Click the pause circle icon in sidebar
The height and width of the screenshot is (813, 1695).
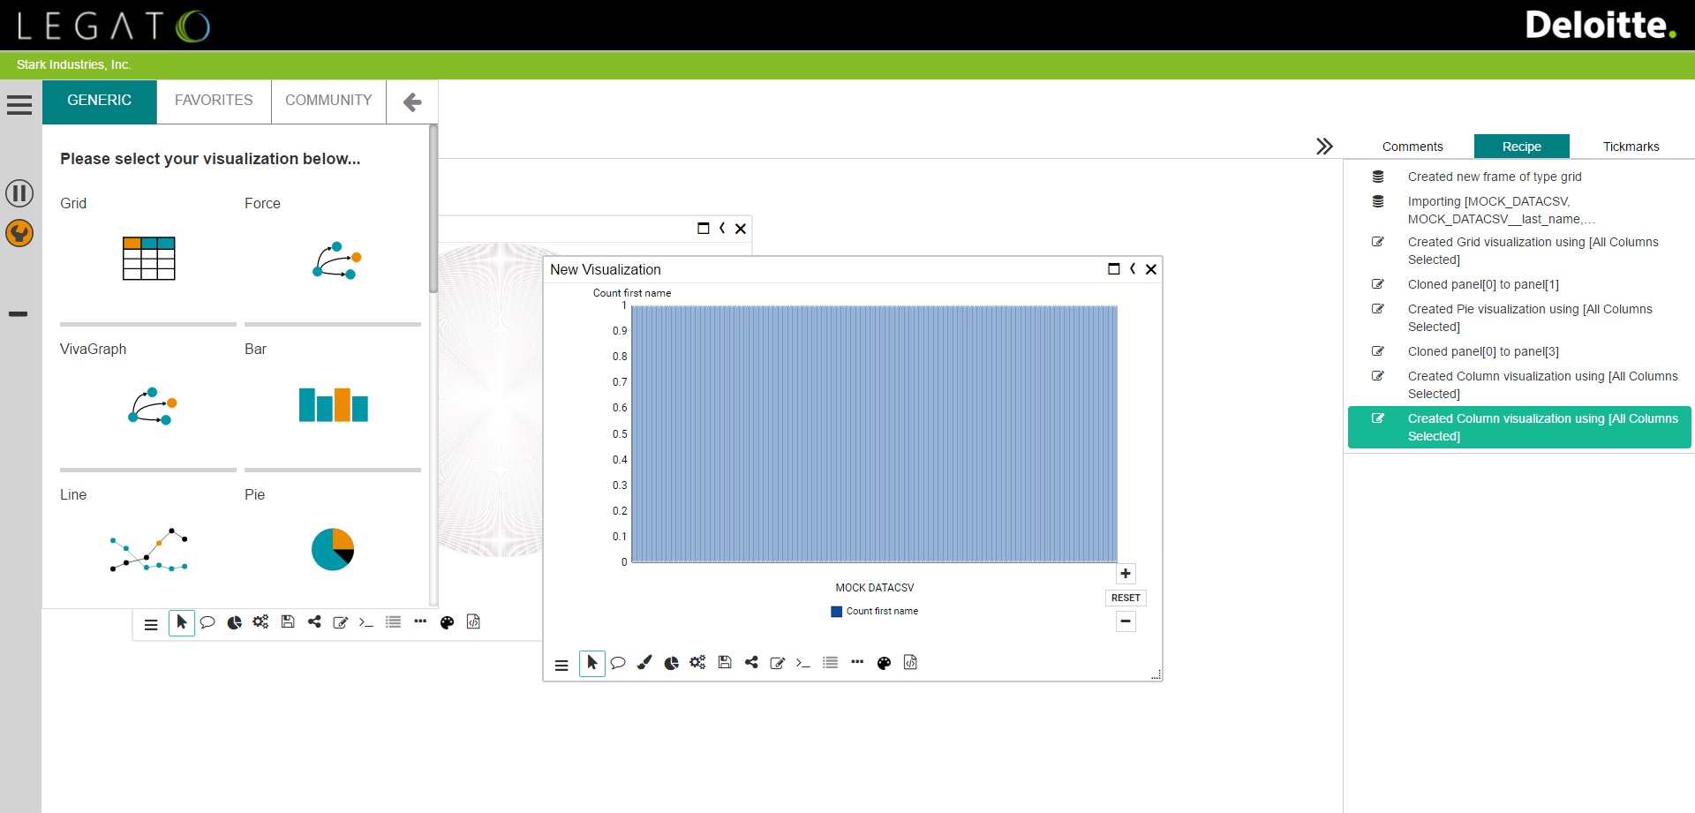(19, 193)
